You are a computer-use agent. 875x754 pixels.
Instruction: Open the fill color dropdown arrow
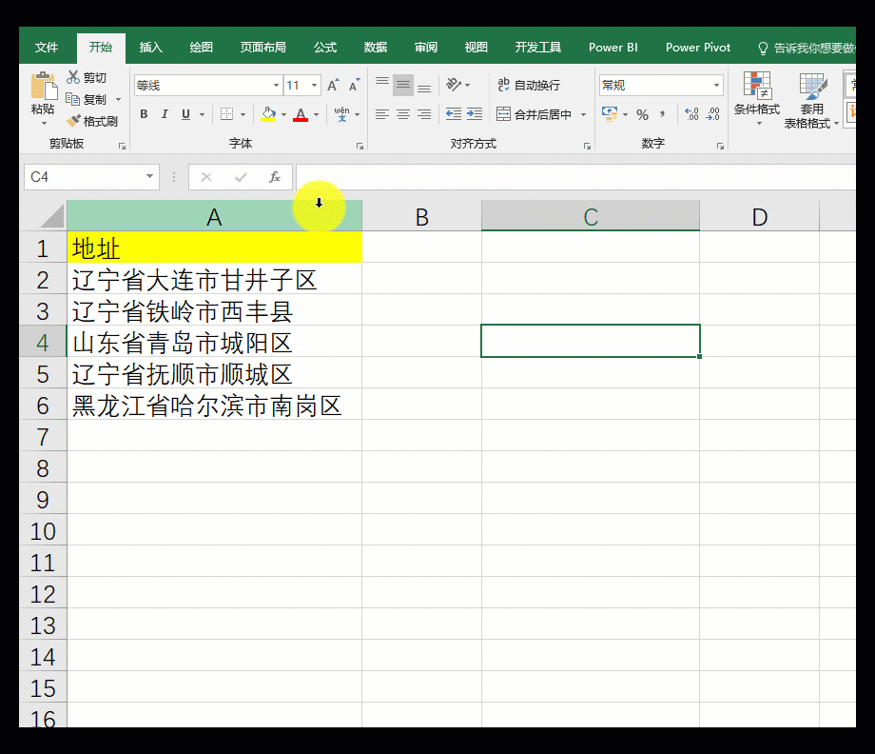click(282, 114)
